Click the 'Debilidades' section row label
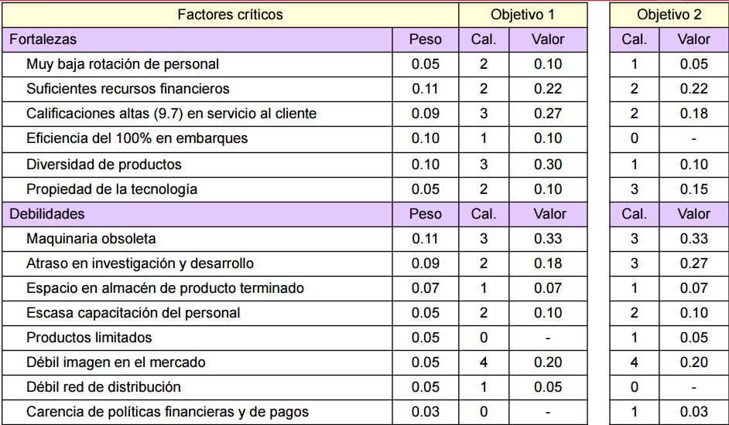Screen dimensions: 729x425 coord(46,214)
